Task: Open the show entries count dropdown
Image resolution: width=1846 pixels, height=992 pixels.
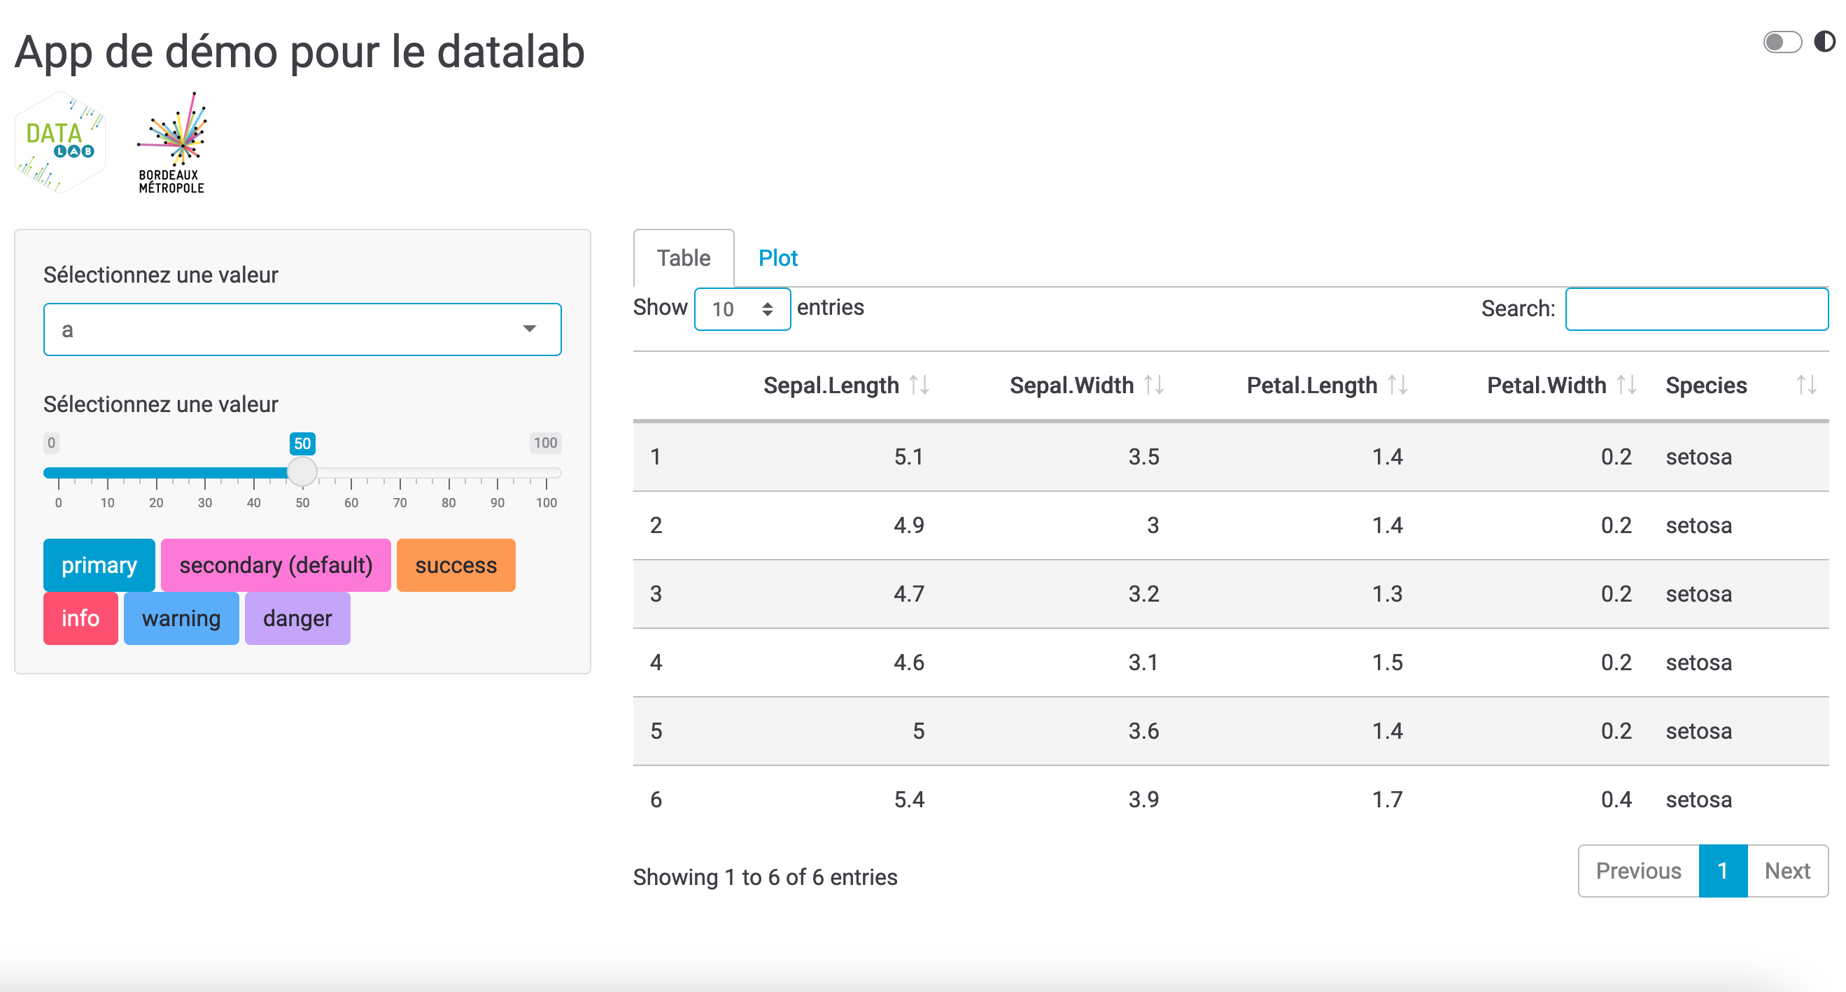Action: [742, 309]
